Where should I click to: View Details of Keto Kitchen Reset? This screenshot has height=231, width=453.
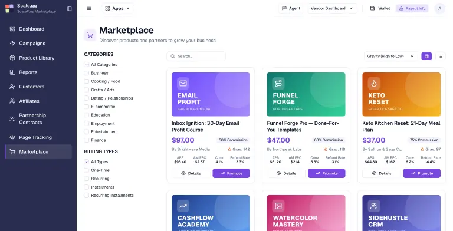[x=382, y=173]
